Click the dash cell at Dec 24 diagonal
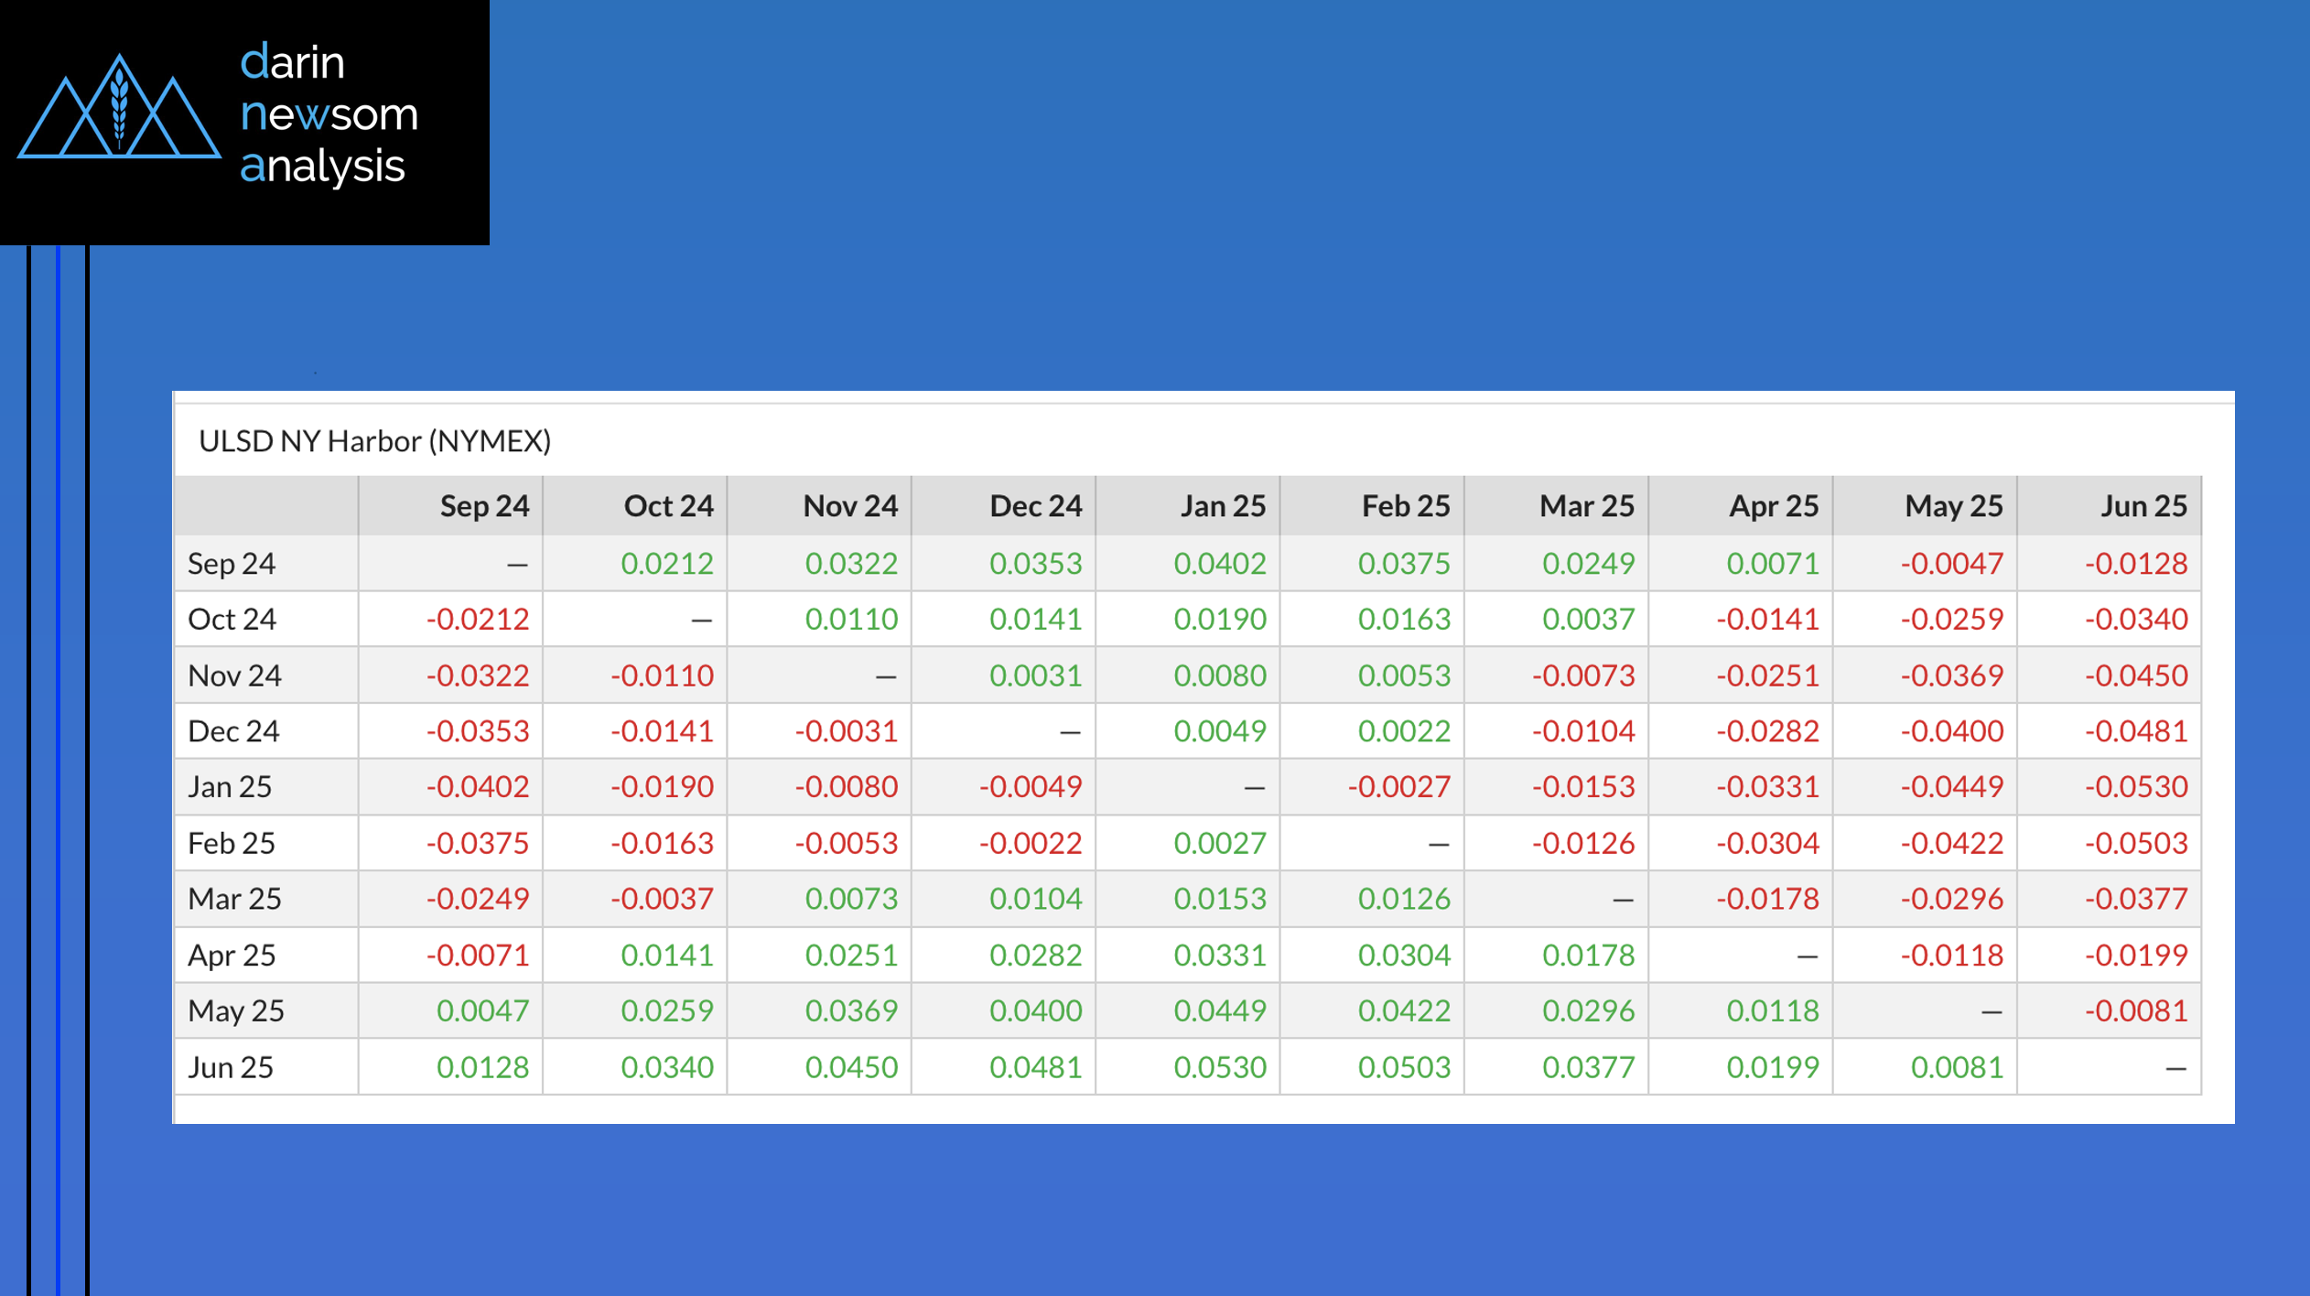The width and height of the screenshot is (2310, 1296). [1069, 732]
